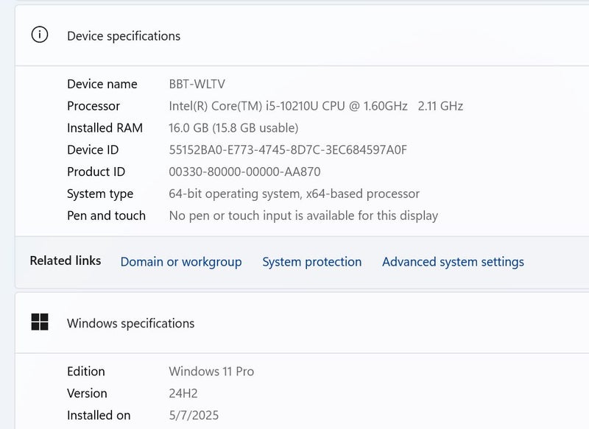Screen dimensions: 589x429
Task: Click the info icon beside Device specifications
Action: tap(40, 35)
